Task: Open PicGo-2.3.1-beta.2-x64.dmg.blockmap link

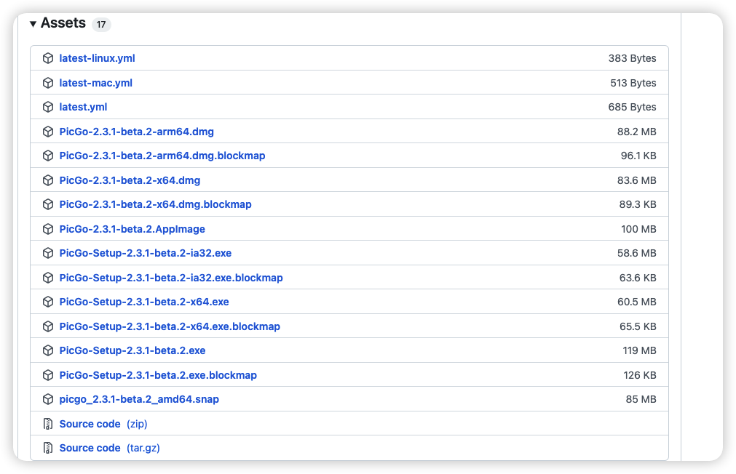Action: [x=155, y=204]
